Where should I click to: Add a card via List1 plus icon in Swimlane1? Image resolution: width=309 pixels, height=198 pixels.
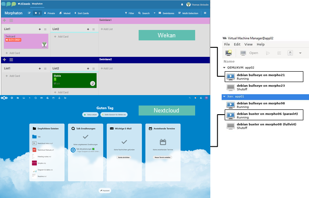point(40,29)
